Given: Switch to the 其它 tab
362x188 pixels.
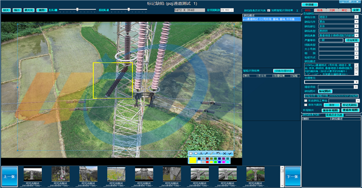Looking at the screenshot, I should point(344,10).
